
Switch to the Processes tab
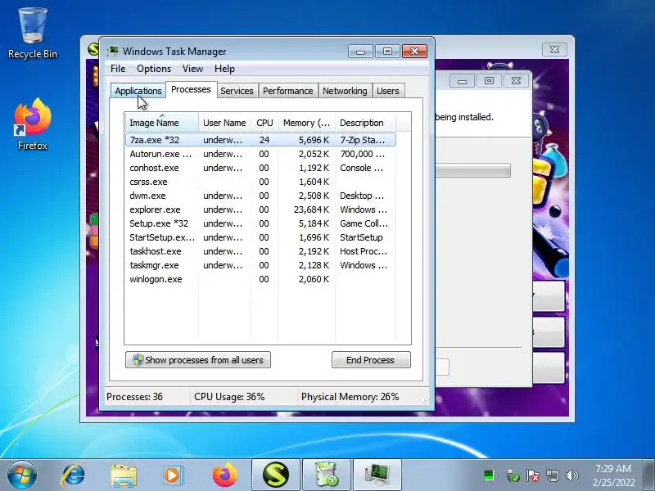(191, 89)
